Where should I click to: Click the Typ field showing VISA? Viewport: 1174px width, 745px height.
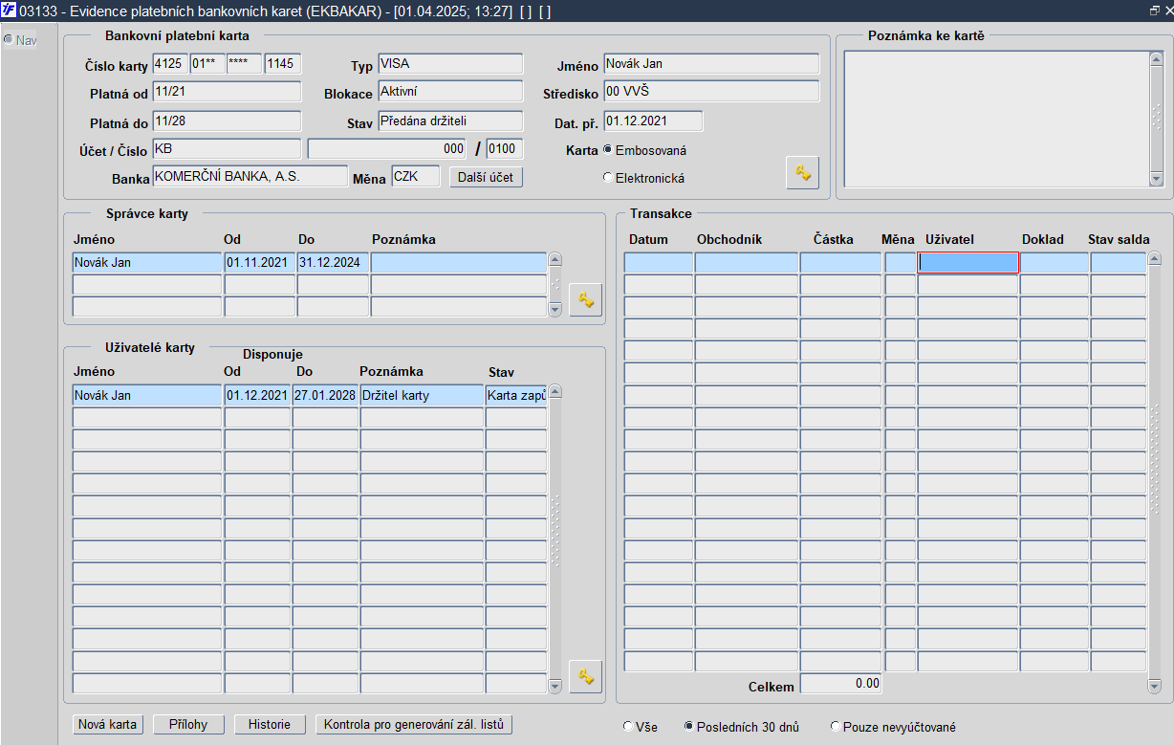[450, 64]
